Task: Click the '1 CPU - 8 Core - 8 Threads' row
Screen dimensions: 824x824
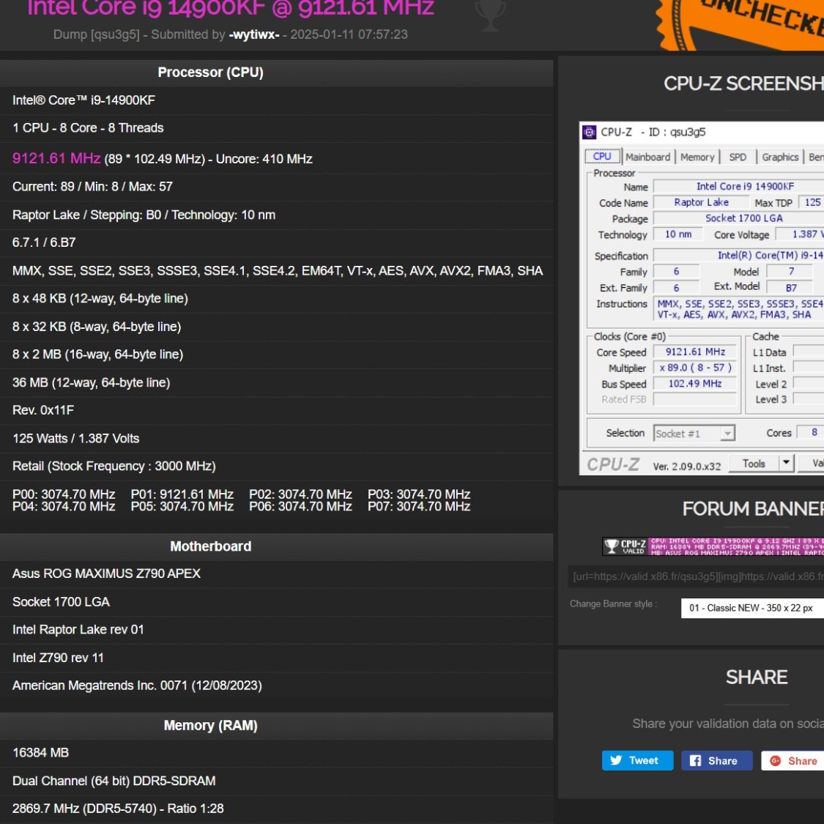Action: pos(276,128)
